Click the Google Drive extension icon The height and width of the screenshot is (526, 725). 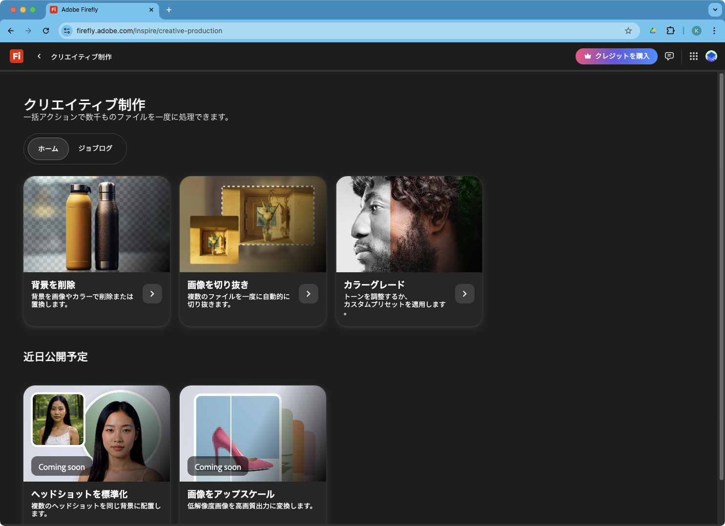pos(653,31)
